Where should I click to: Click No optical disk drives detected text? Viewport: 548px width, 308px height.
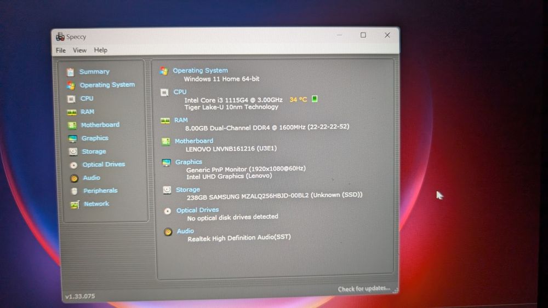233,217
